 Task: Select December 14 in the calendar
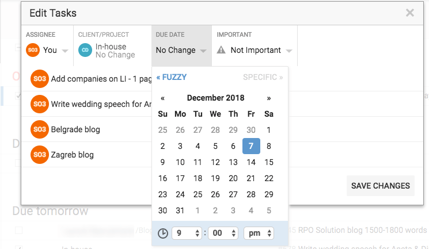coord(251,162)
